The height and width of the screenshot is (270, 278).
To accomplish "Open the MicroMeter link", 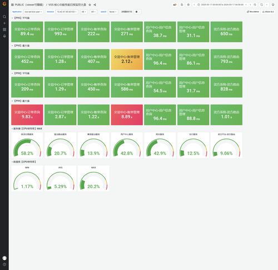I will tap(253, 12).
